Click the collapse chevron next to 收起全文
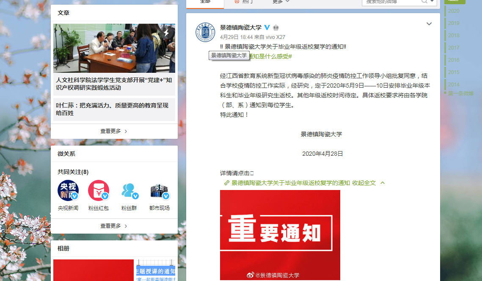This screenshot has height=281, width=482. tap(383, 183)
